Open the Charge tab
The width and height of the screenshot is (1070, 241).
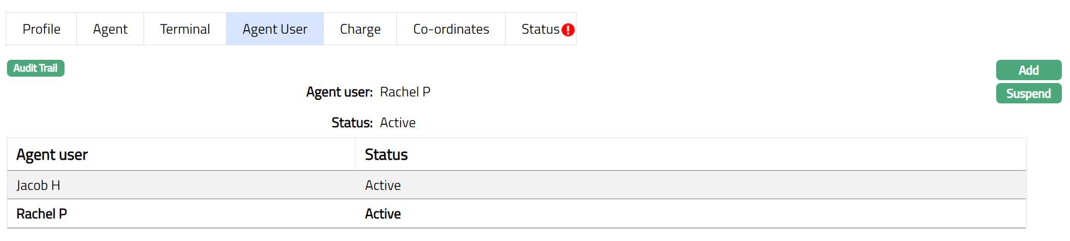point(360,29)
